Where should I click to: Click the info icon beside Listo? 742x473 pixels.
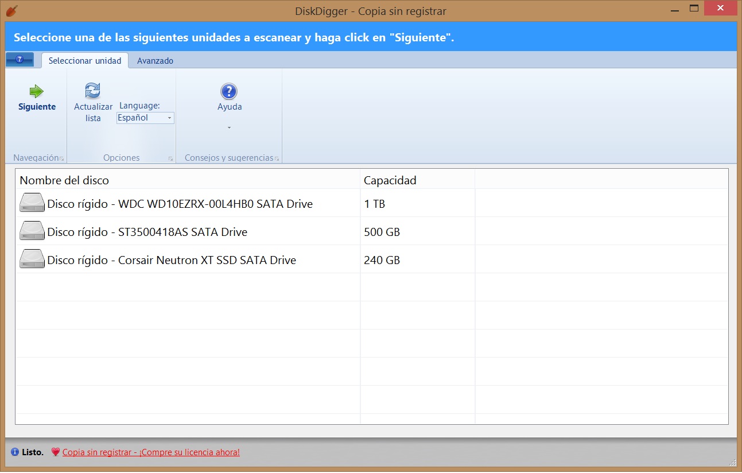point(15,452)
